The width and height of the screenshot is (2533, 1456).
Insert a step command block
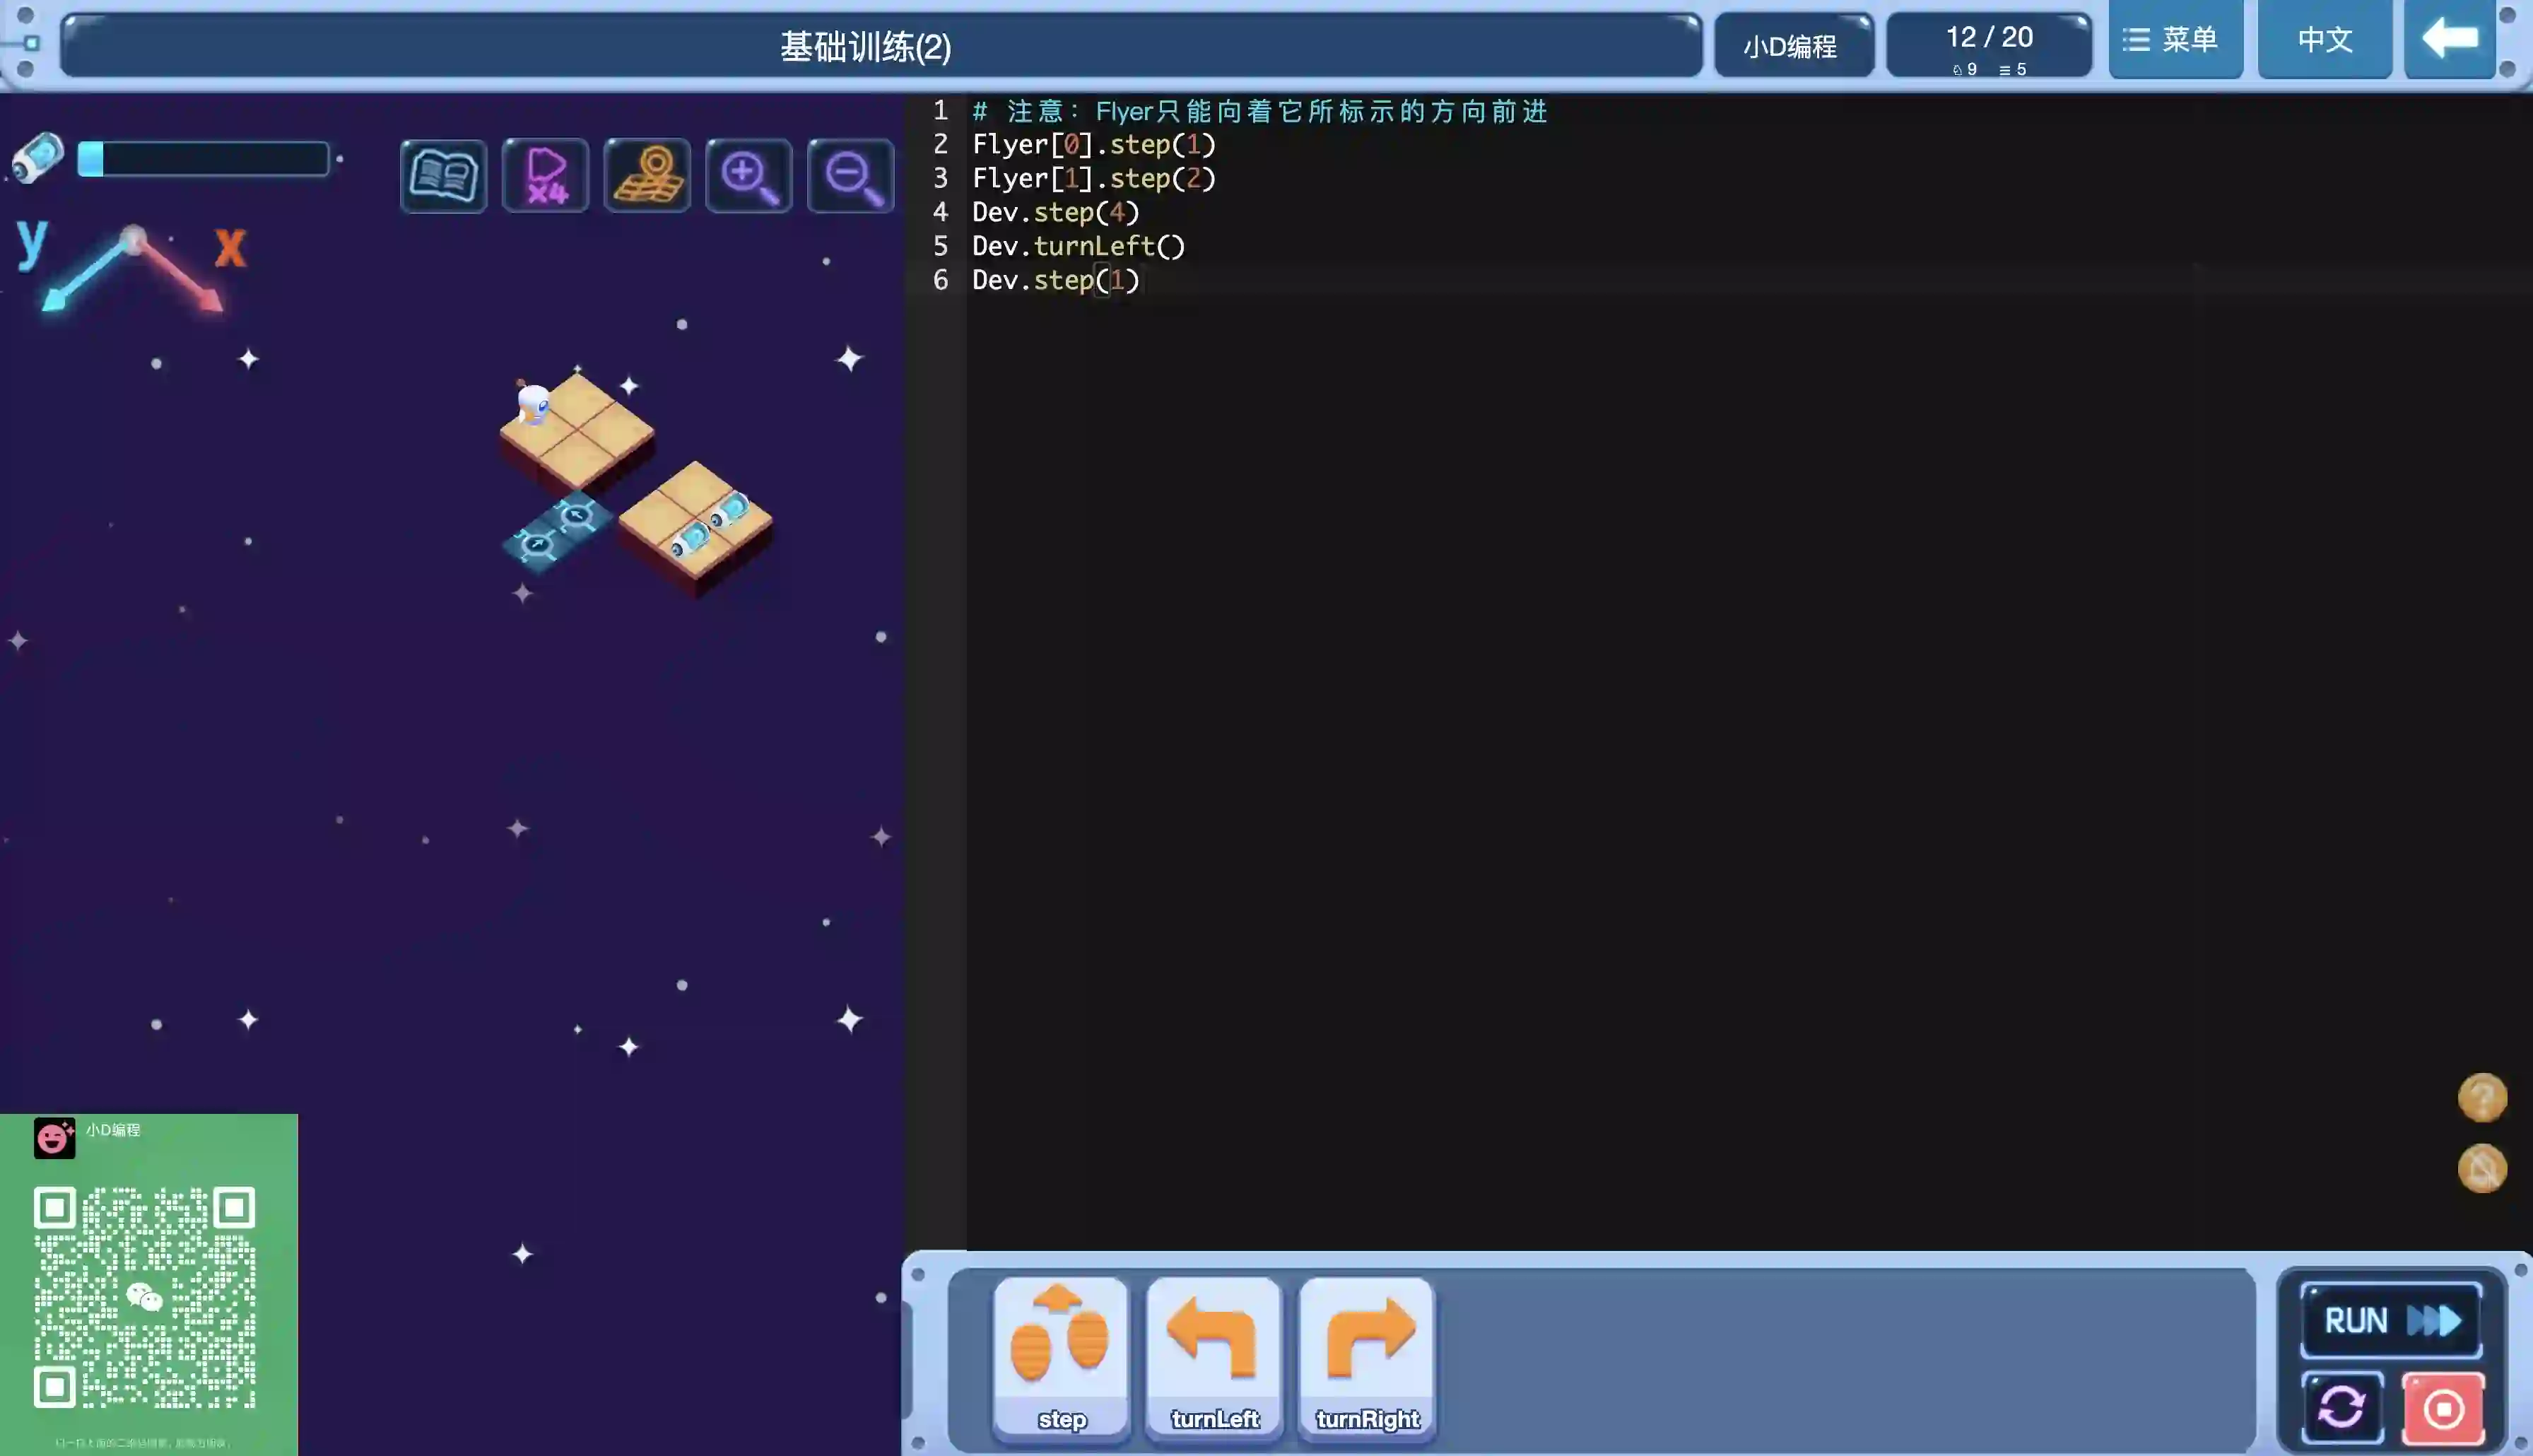tap(1061, 1358)
